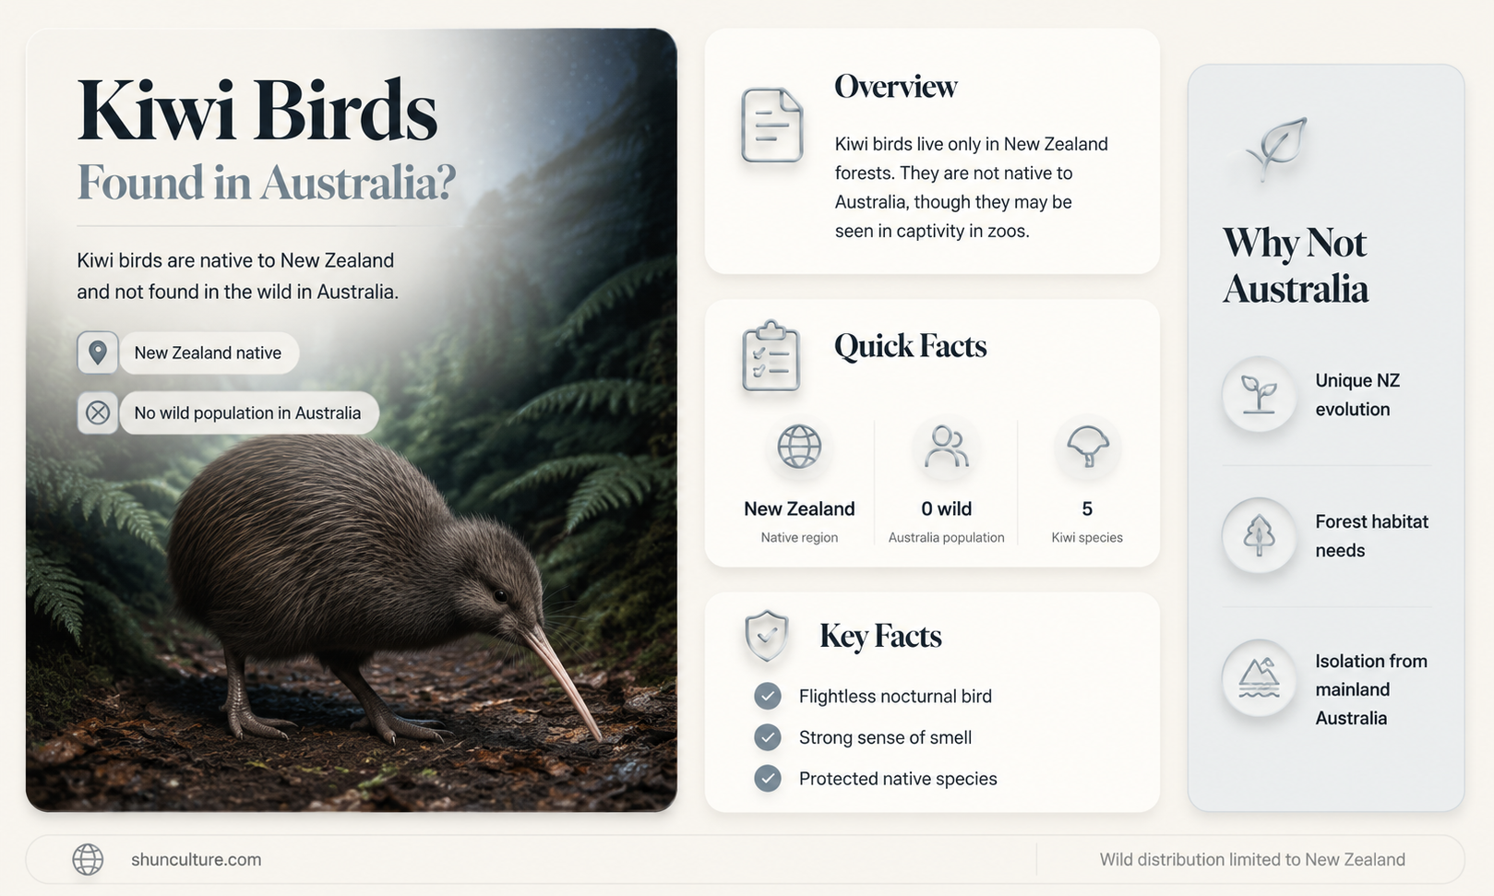
Task: Select the New Zealand native pill
Action: (209, 352)
